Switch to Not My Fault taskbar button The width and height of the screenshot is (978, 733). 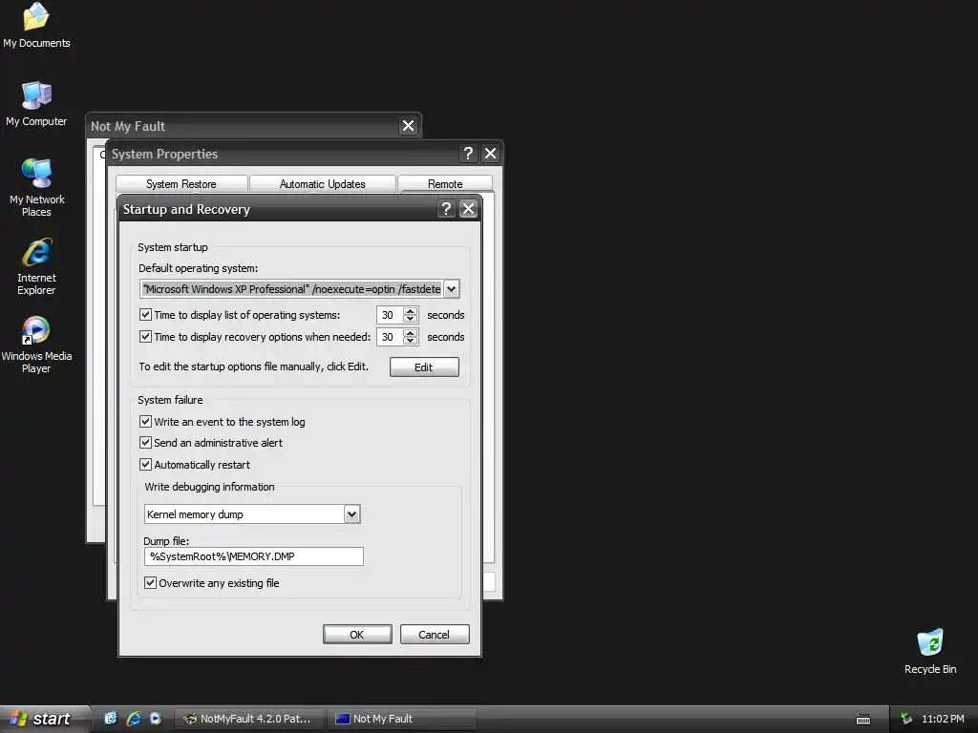point(402,719)
